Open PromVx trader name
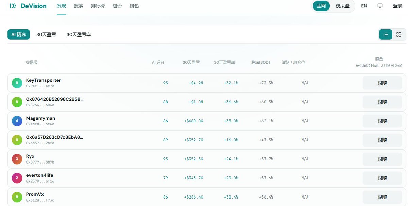Viewport: 408px width, 206px height. tap(35, 194)
